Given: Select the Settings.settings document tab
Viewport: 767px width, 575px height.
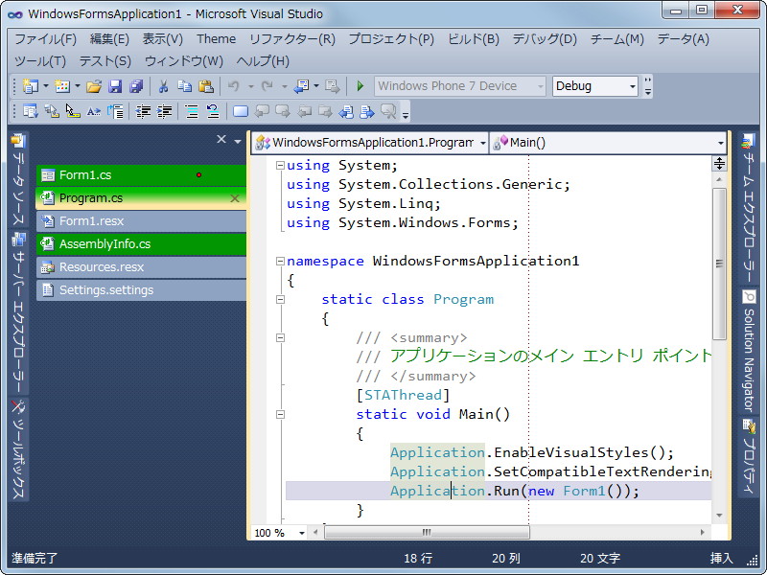Looking at the screenshot, I should pos(105,290).
